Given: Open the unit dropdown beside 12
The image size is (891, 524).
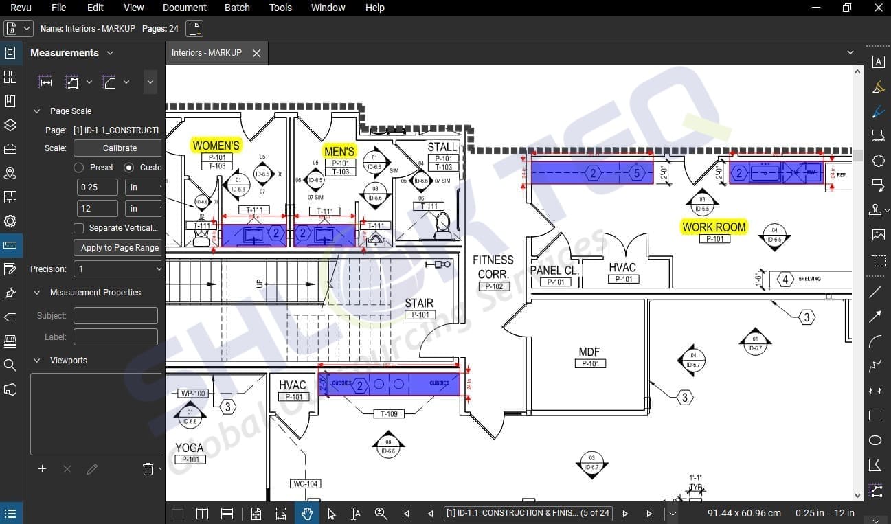Looking at the screenshot, I should click(144, 209).
